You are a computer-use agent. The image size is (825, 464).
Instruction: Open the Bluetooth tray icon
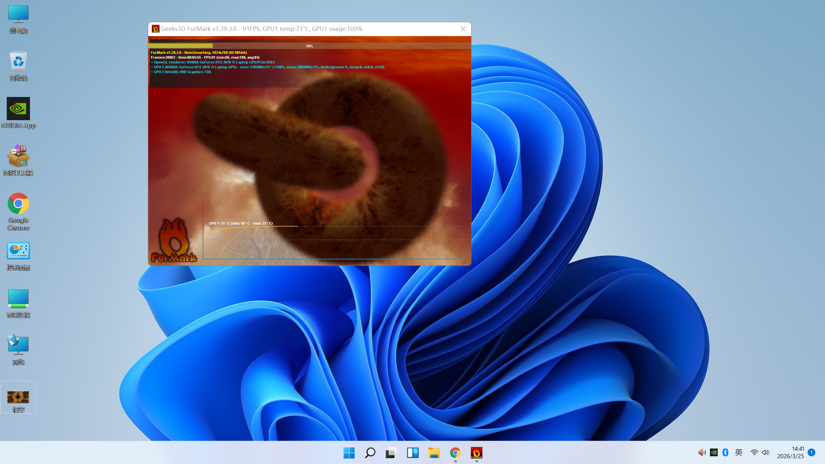(x=725, y=452)
